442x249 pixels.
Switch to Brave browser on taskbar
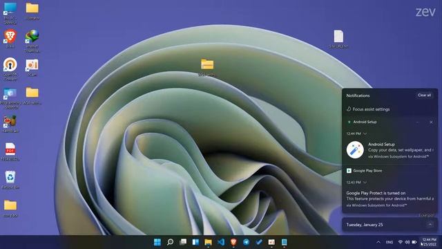point(233,242)
